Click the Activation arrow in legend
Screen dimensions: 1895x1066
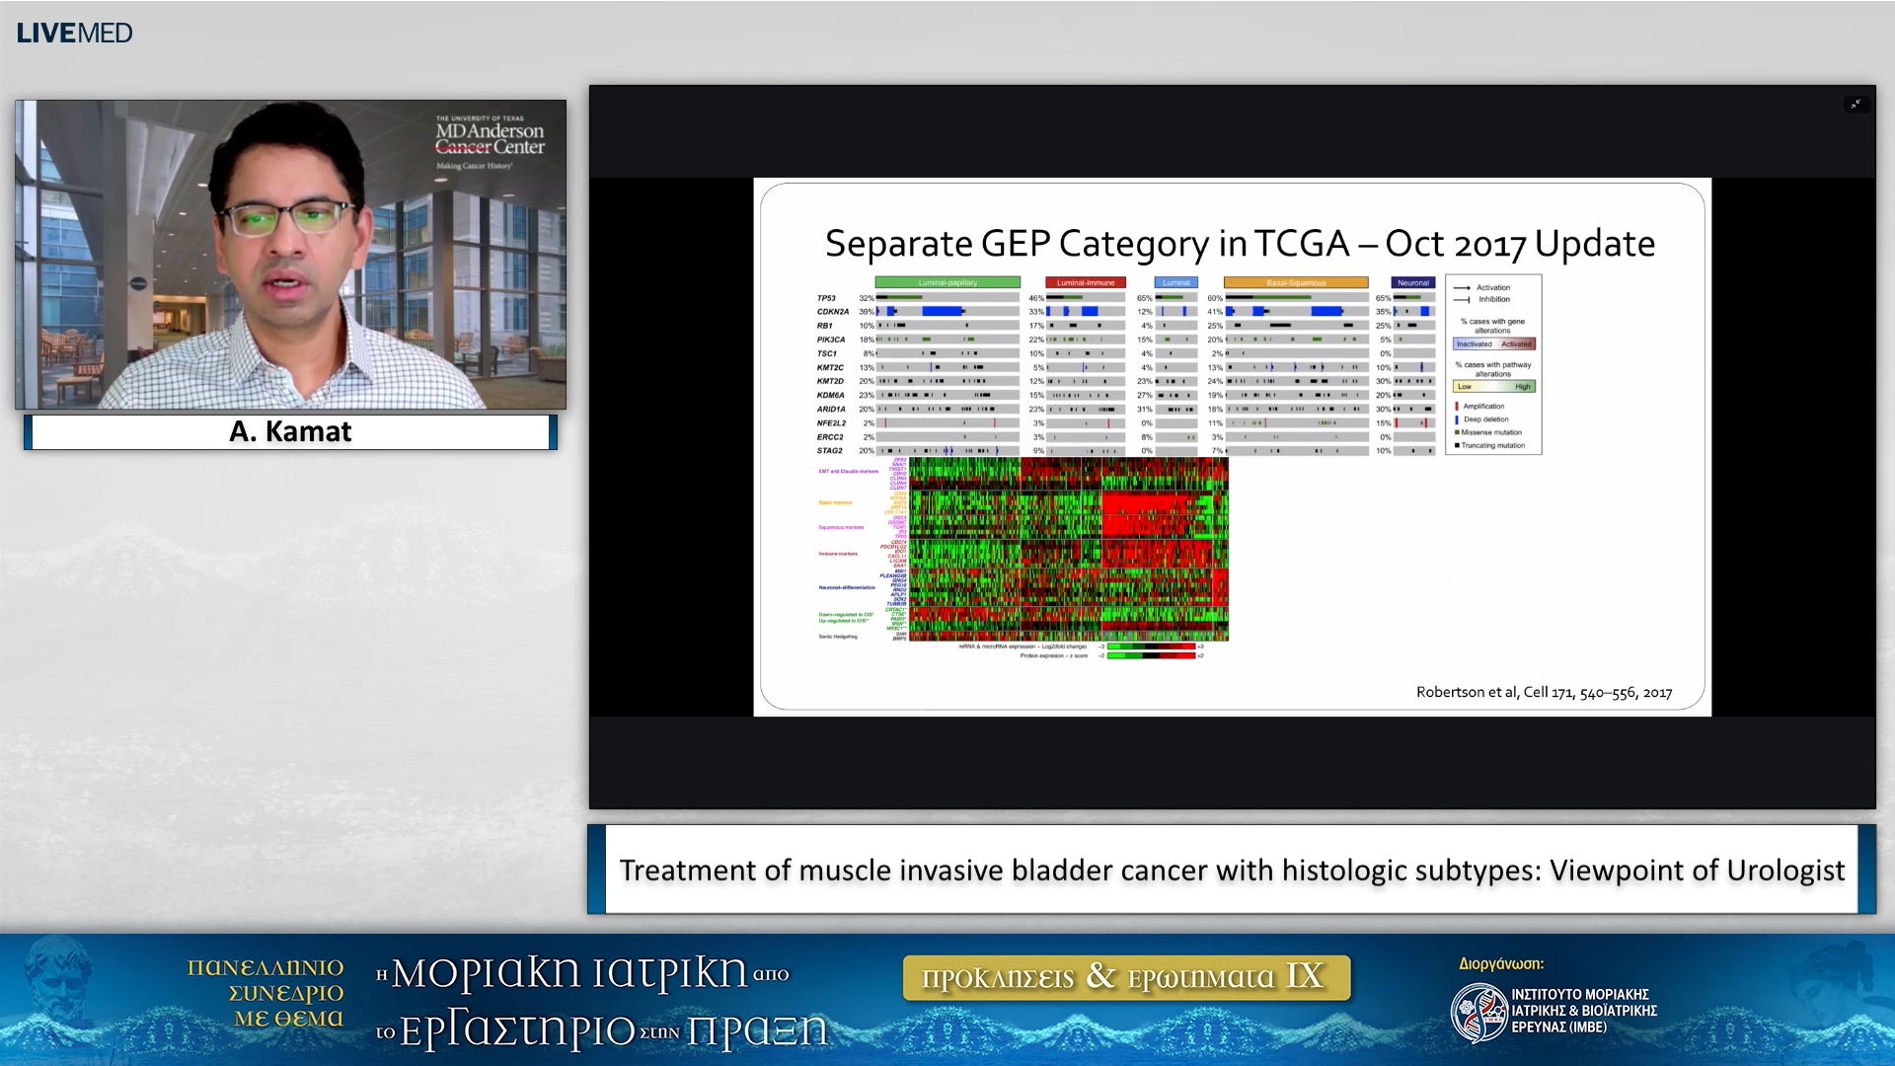1462,287
